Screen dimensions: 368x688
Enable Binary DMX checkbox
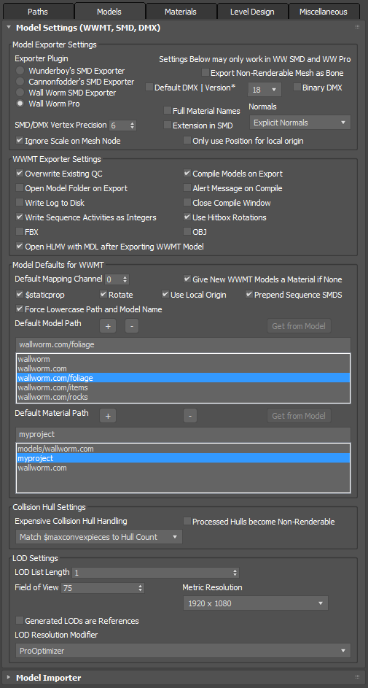pos(297,88)
